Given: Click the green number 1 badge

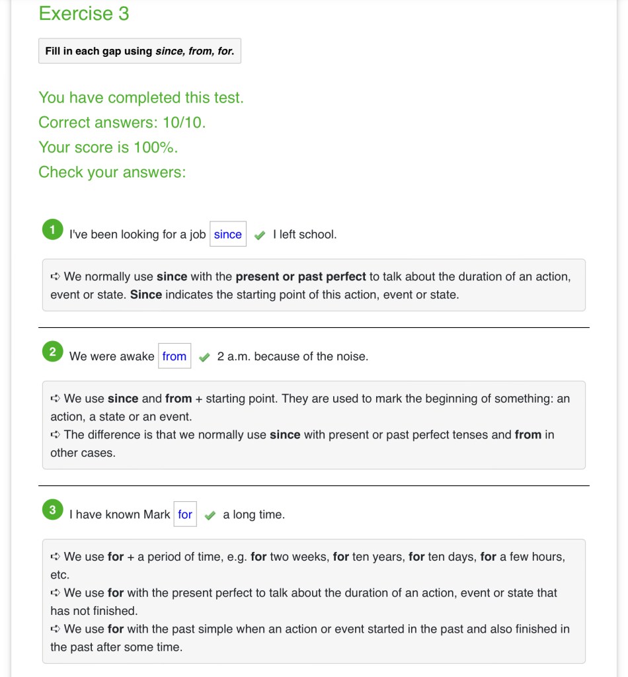Looking at the screenshot, I should [52, 230].
